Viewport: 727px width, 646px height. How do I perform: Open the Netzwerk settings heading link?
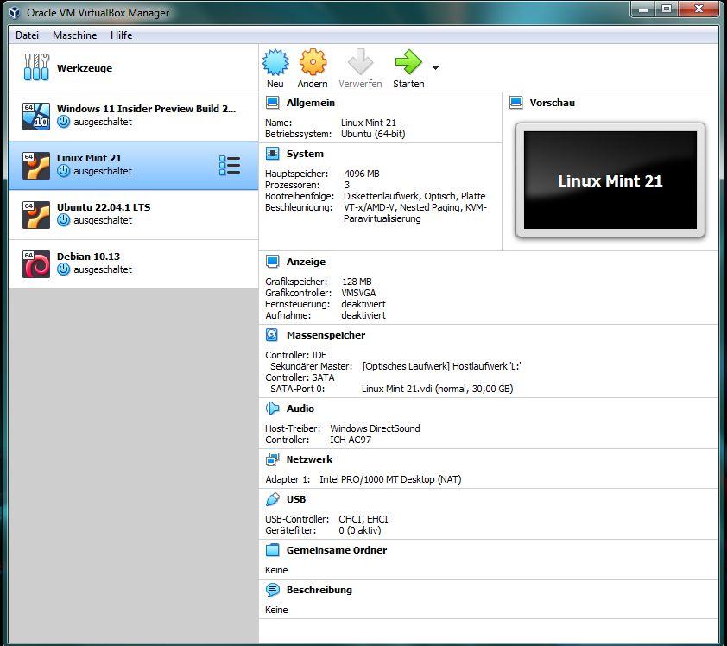(x=309, y=459)
